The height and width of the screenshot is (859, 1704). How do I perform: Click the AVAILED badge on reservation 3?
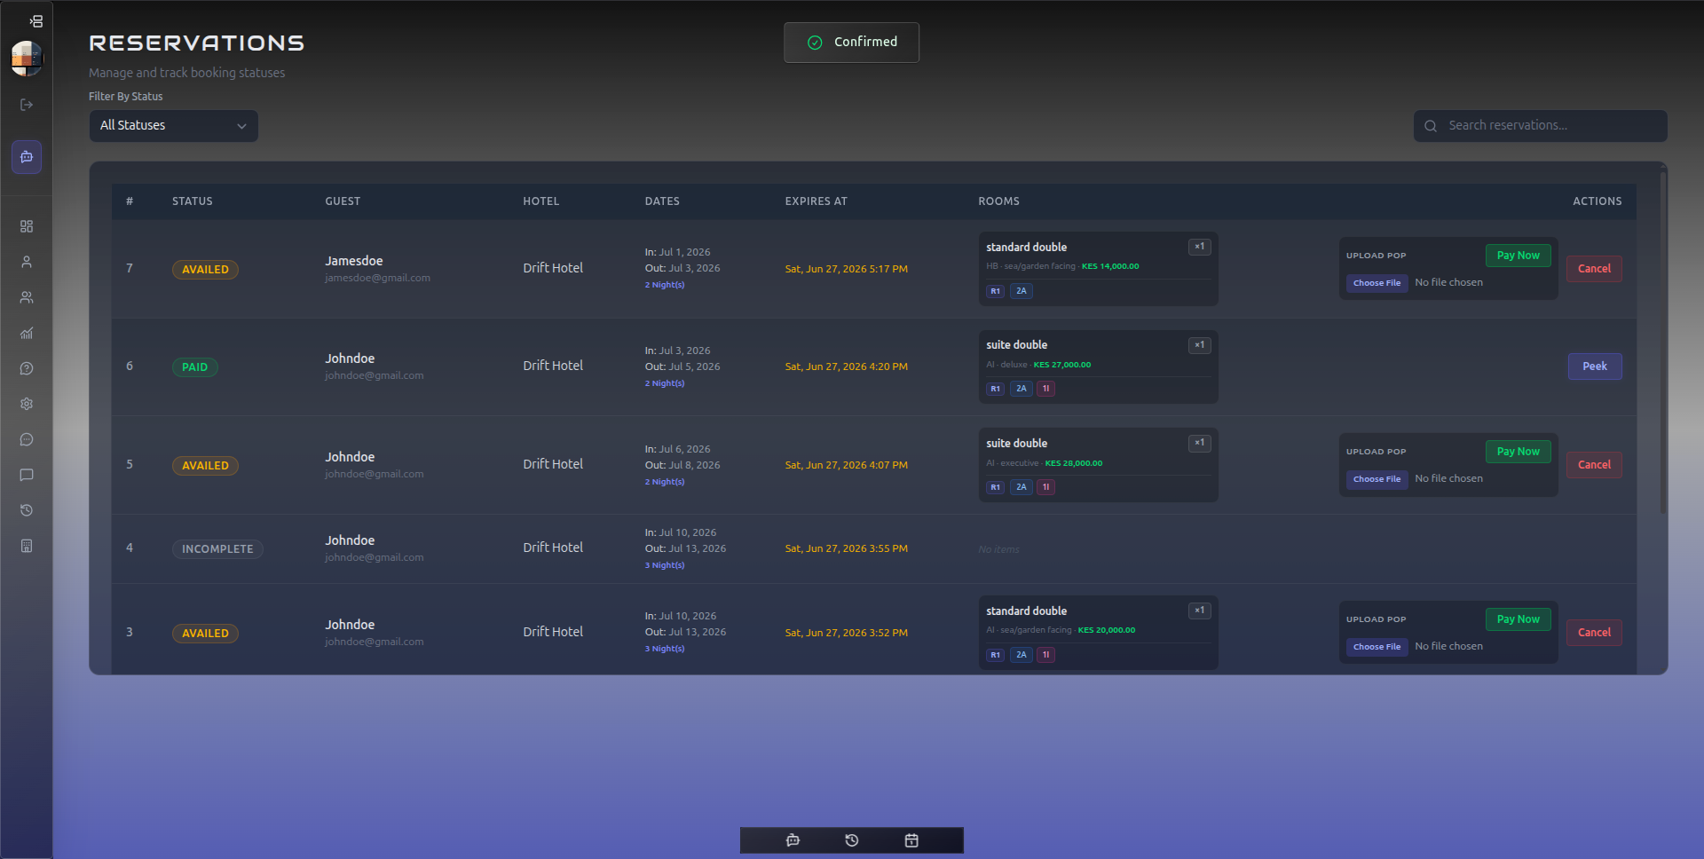205,634
